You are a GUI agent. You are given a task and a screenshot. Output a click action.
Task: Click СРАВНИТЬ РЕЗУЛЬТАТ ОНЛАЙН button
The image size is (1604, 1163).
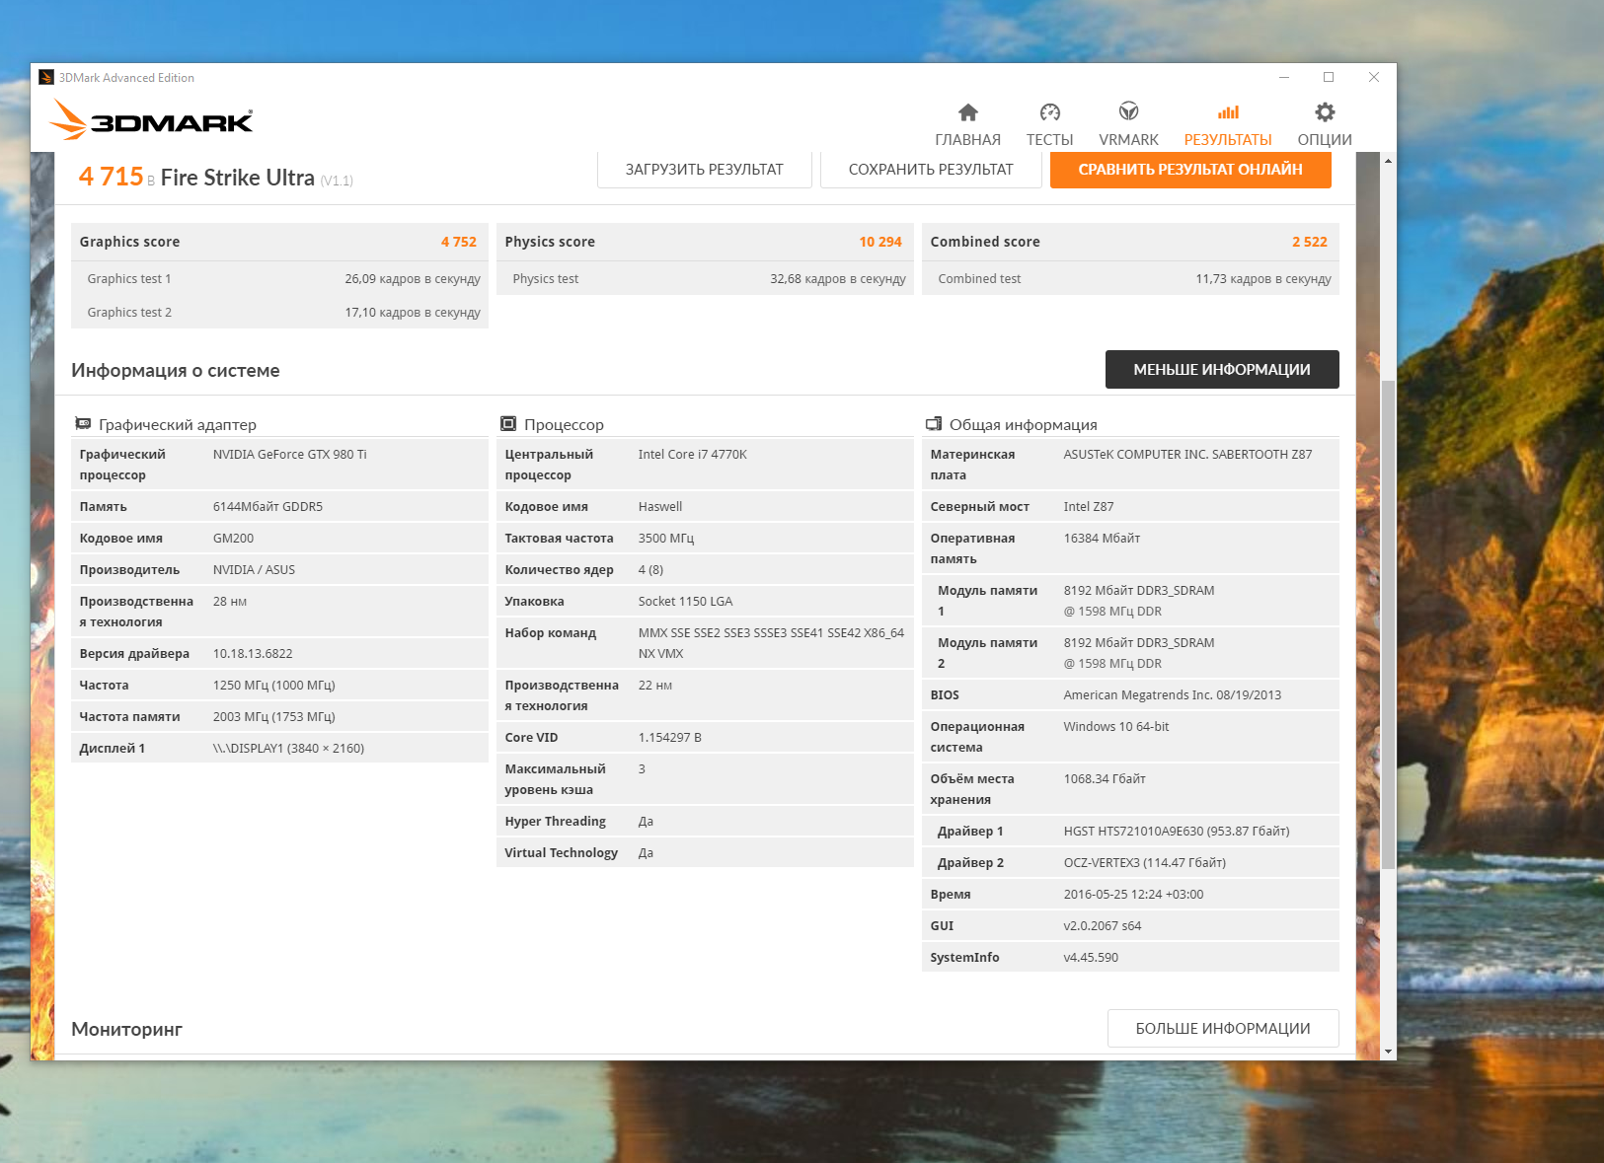[1190, 170]
